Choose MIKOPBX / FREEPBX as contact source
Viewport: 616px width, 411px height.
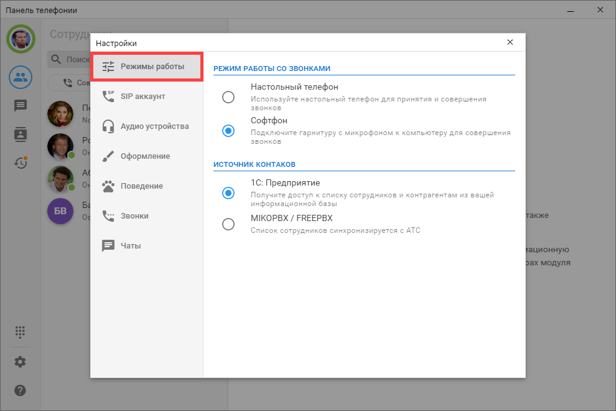(228, 224)
